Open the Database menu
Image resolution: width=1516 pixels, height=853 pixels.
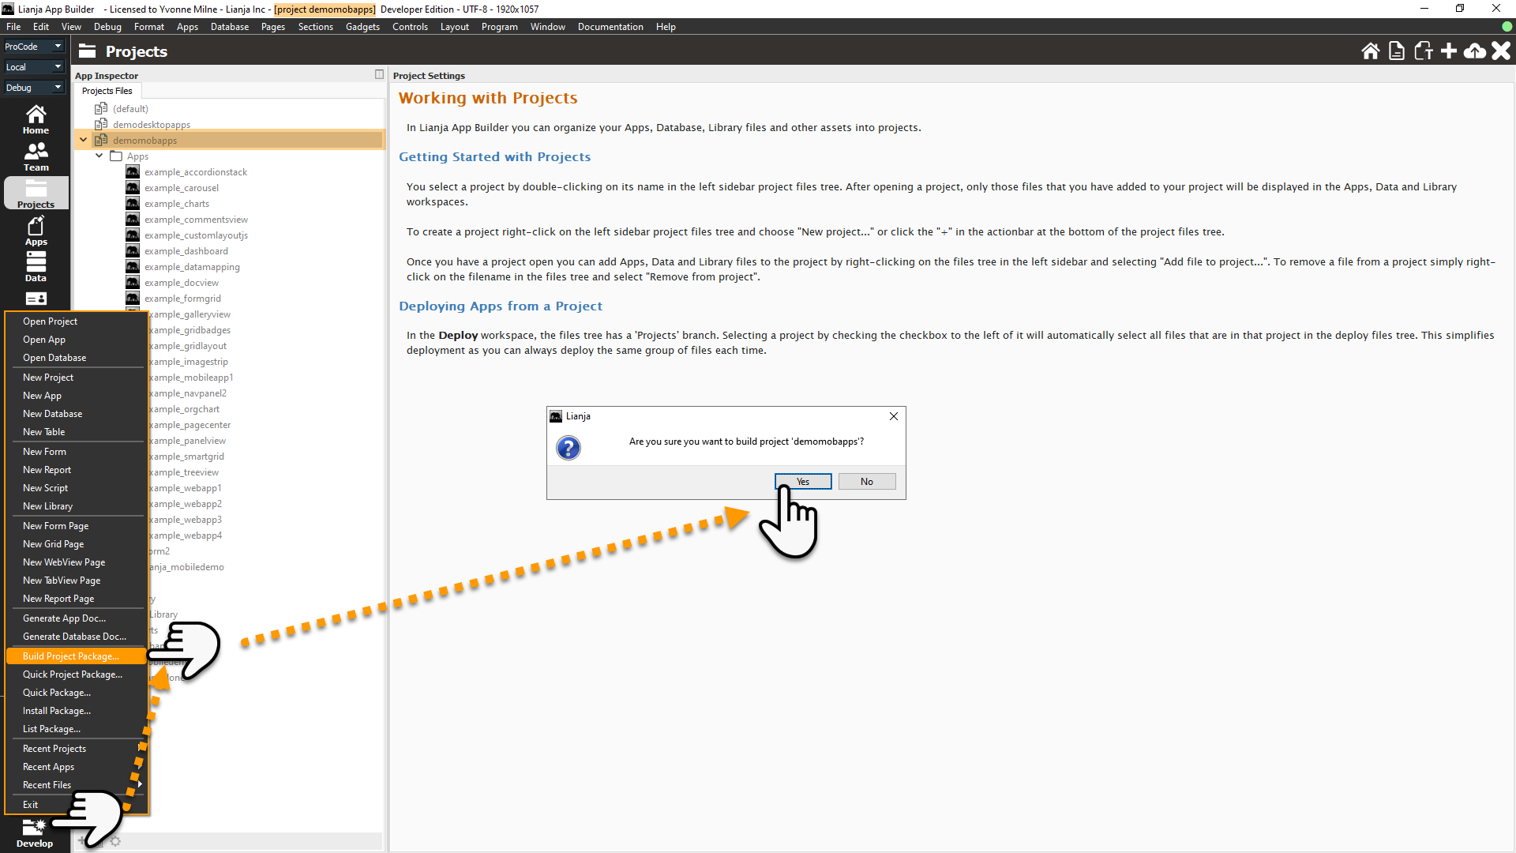[230, 27]
